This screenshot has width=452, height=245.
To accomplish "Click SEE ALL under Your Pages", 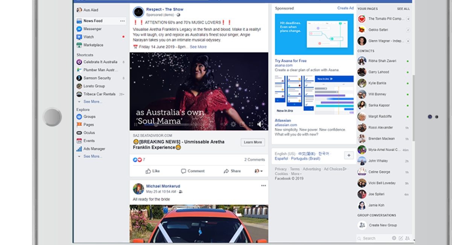I will pyautogui.click(x=403, y=9).
